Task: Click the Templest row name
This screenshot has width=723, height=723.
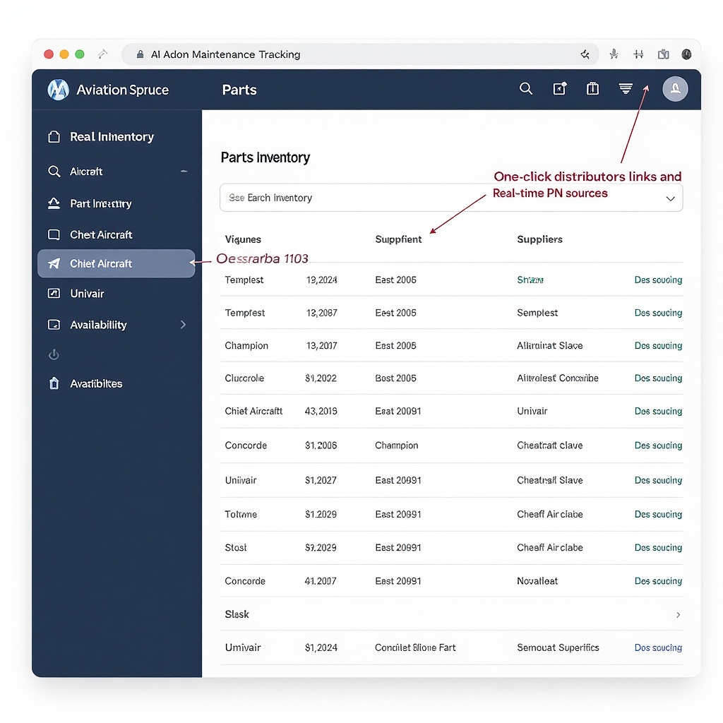Action: click(x=244, y=280)
